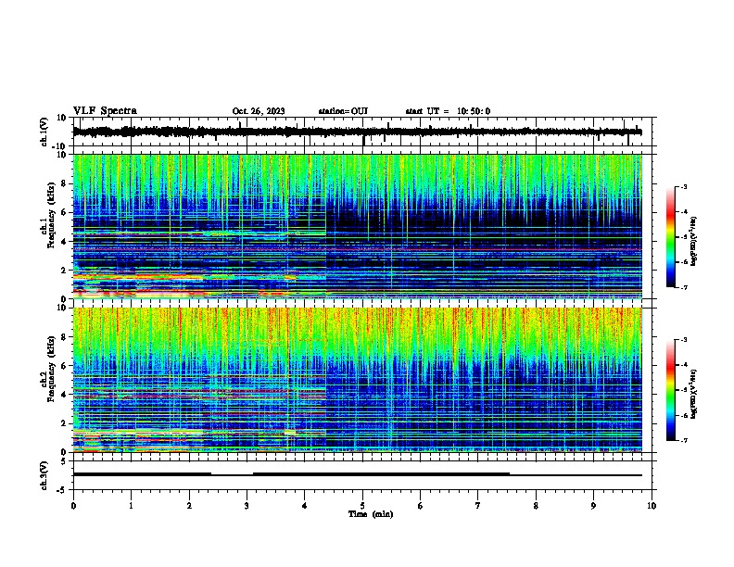The image size is (734, 567).
Task: Click the "6" kHz tick on ch.2 spectrogram
Action: (64, 366)
